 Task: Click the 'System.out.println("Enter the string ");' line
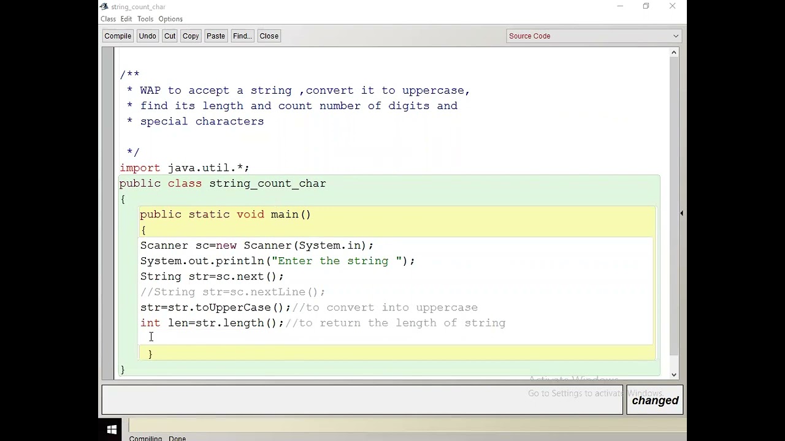(277, 261)
